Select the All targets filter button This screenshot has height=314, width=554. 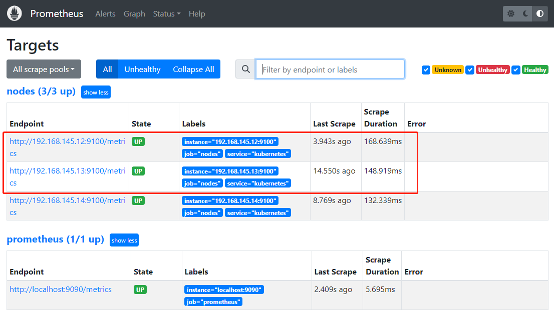(107, 69)
